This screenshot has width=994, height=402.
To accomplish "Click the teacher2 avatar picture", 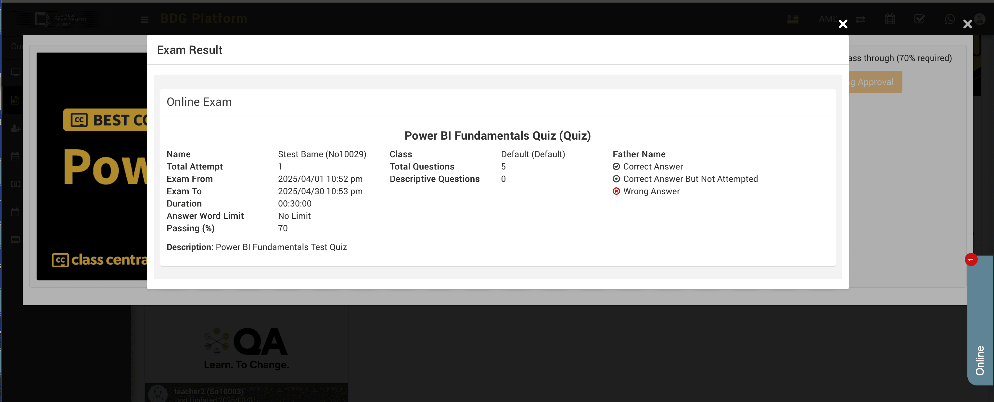I will pos(158,394).
